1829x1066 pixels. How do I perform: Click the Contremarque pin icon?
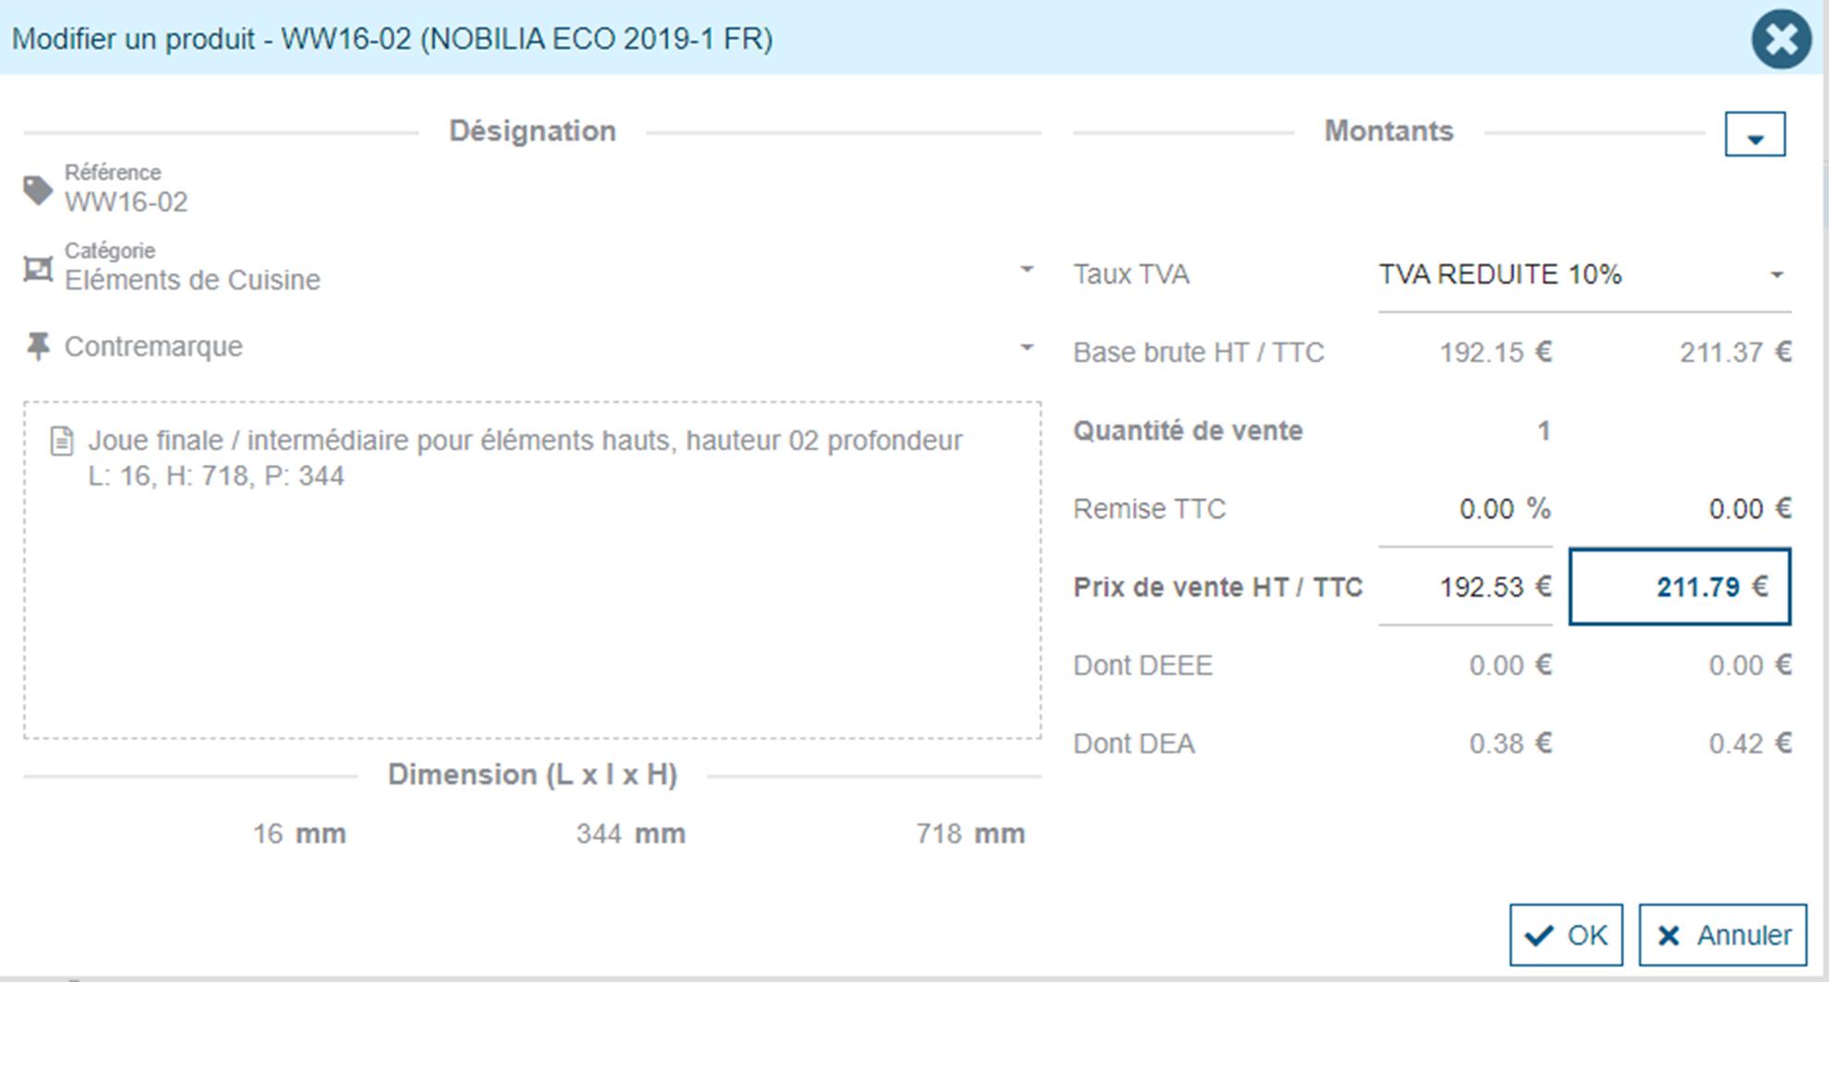click(x=38, y=347)
